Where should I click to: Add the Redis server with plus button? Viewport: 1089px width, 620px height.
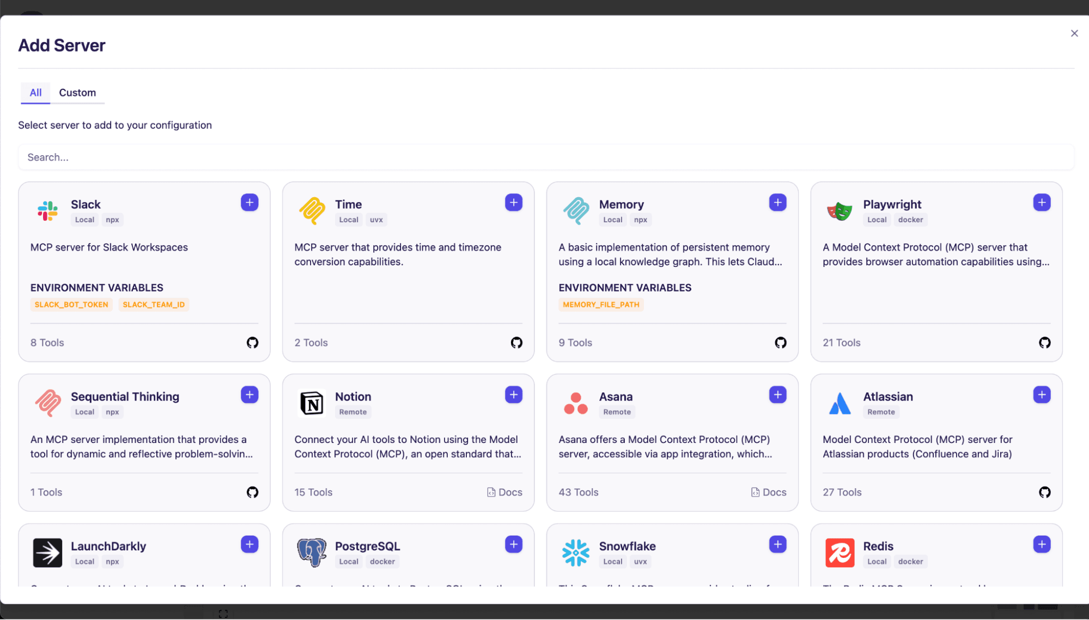[1041, 544]
